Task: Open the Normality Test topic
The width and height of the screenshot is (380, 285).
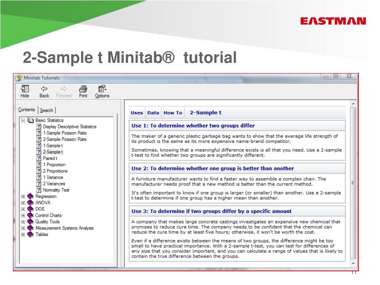Action: coord(56,190)
